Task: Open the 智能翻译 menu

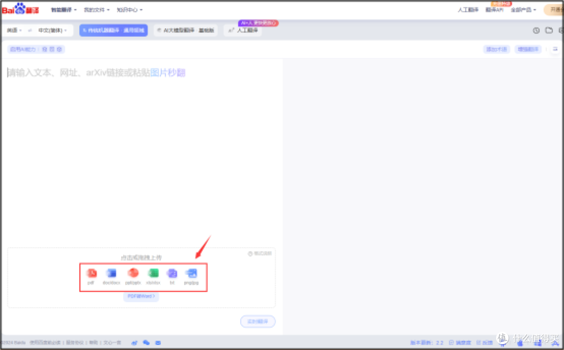Action: [x=64, y=10]
